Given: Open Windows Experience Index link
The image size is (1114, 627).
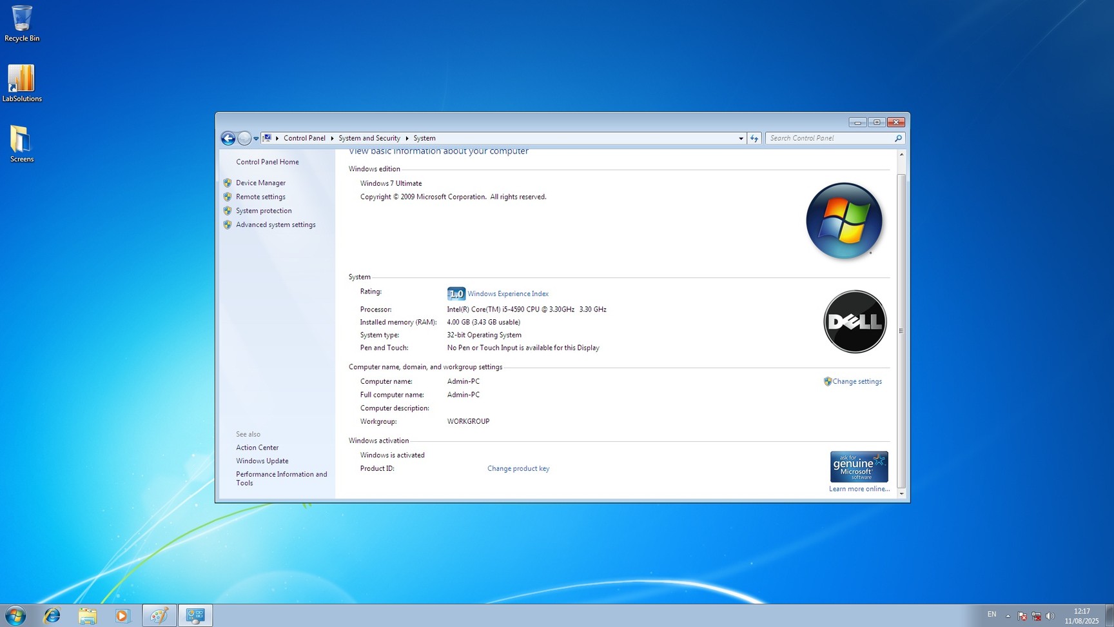Looking at the screenshot, I should 508,294.
